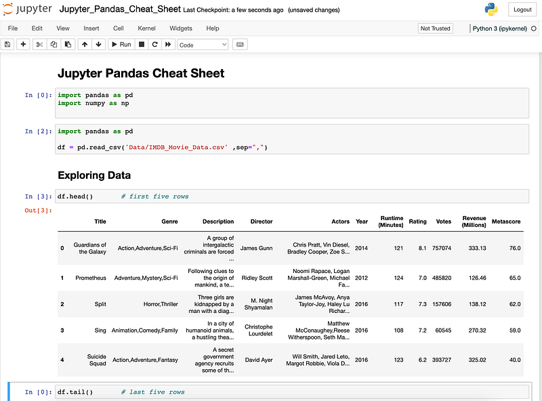The width and height of the screenshot is (542, 401).
Task: Move selected cell up arrow
Action: (x=85, y=45)
